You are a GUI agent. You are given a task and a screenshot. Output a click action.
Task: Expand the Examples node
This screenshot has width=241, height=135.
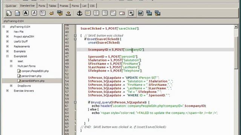(8, 51)
